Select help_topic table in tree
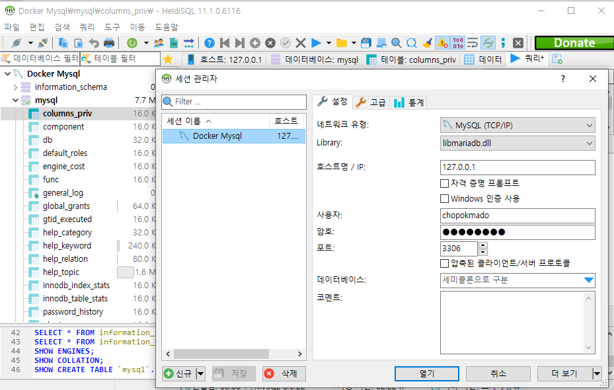The height and width of the screenshot is (390, 614). [61, 272]
